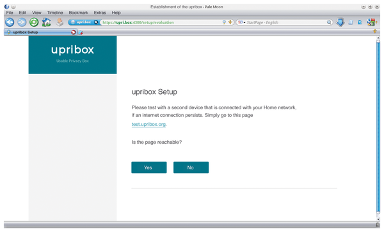Viewport: 384px width, 232px height.
Task: Click the scrollbar down arrow
Action: (378, 219)
